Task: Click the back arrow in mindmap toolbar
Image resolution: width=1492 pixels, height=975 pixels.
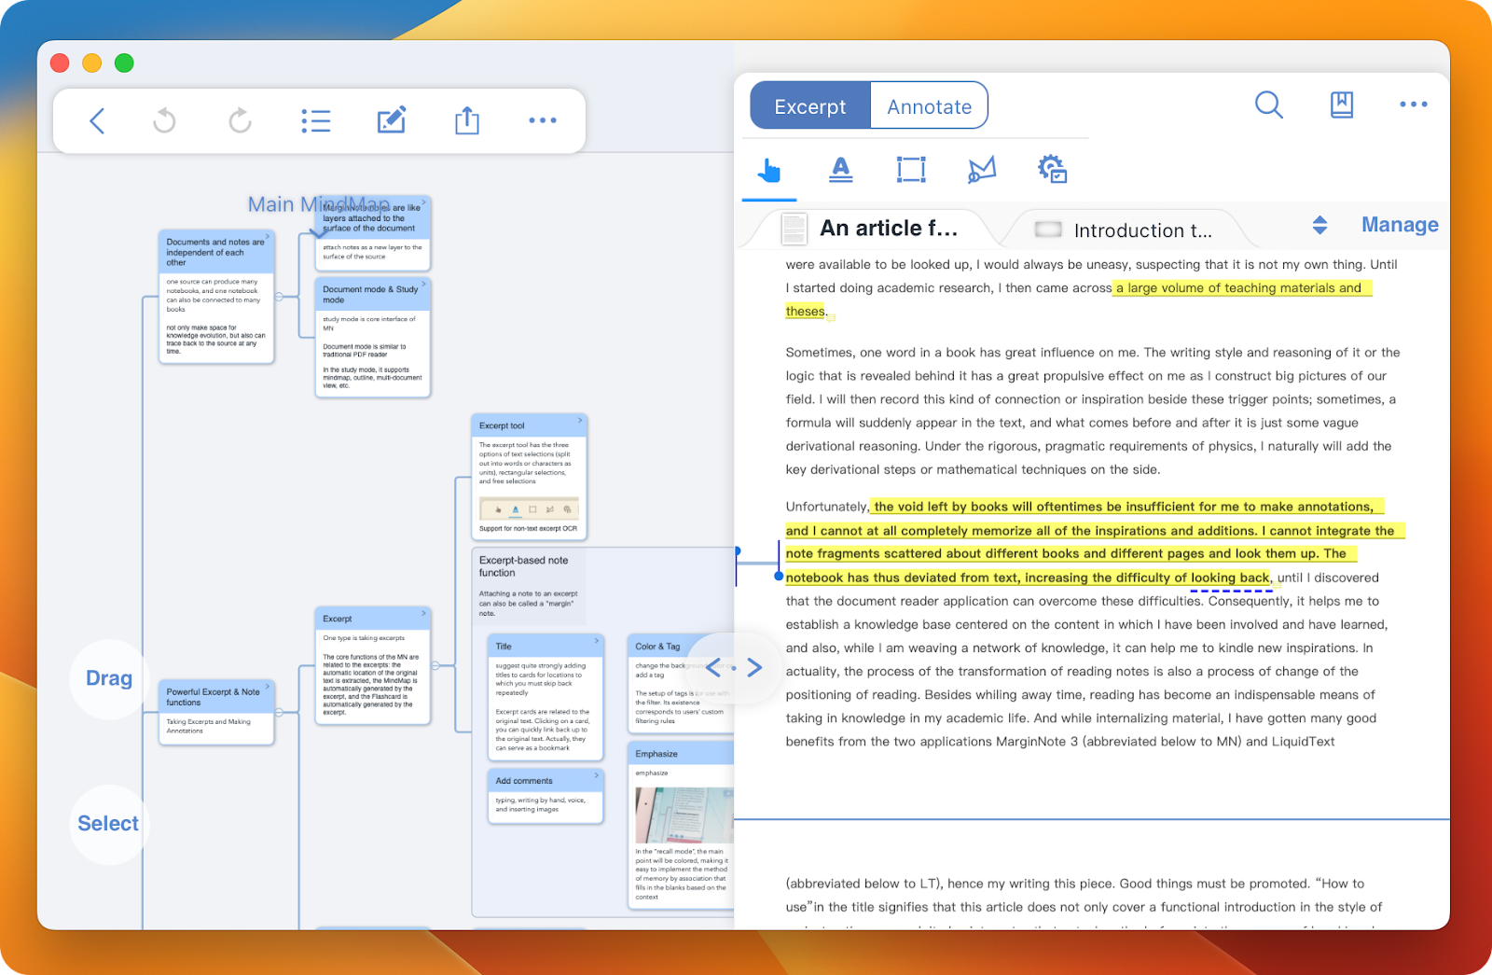Action: [97, 120]
